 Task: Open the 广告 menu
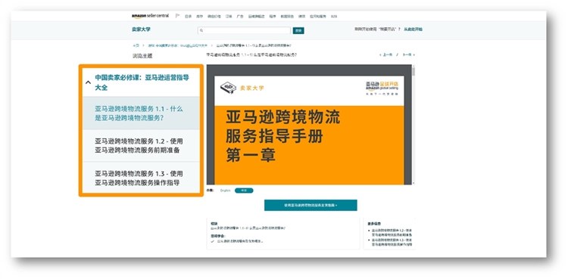point(240,17)
